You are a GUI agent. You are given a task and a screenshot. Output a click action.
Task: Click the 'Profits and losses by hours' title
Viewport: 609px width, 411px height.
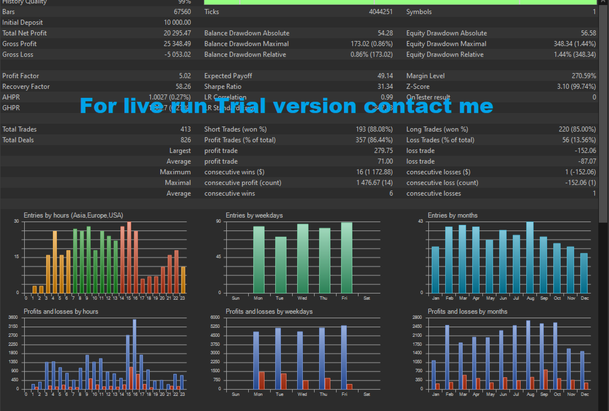tap(61, 311)
